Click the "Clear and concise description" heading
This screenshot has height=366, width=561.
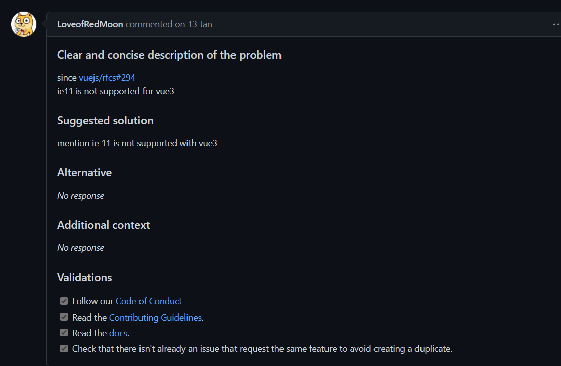pos(169,55)
